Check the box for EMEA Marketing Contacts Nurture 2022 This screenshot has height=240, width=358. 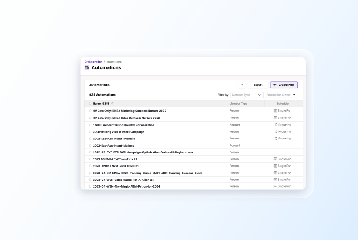90,111
